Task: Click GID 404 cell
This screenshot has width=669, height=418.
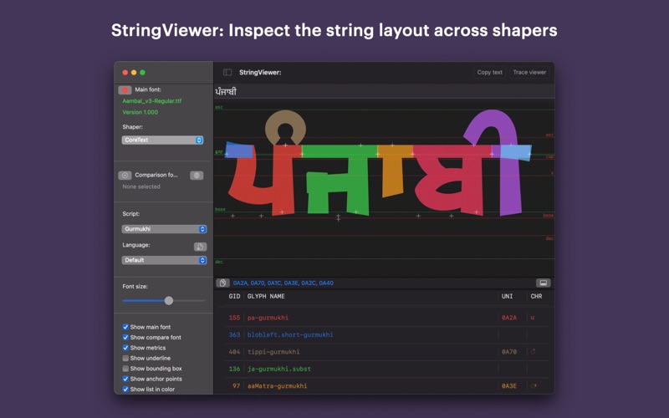Action: tap(234, 352)
